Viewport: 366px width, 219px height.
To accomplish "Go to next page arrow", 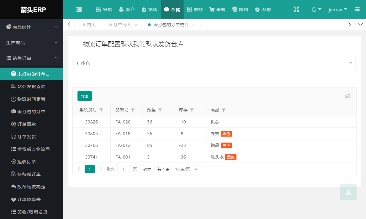I will tap(101, 169).
